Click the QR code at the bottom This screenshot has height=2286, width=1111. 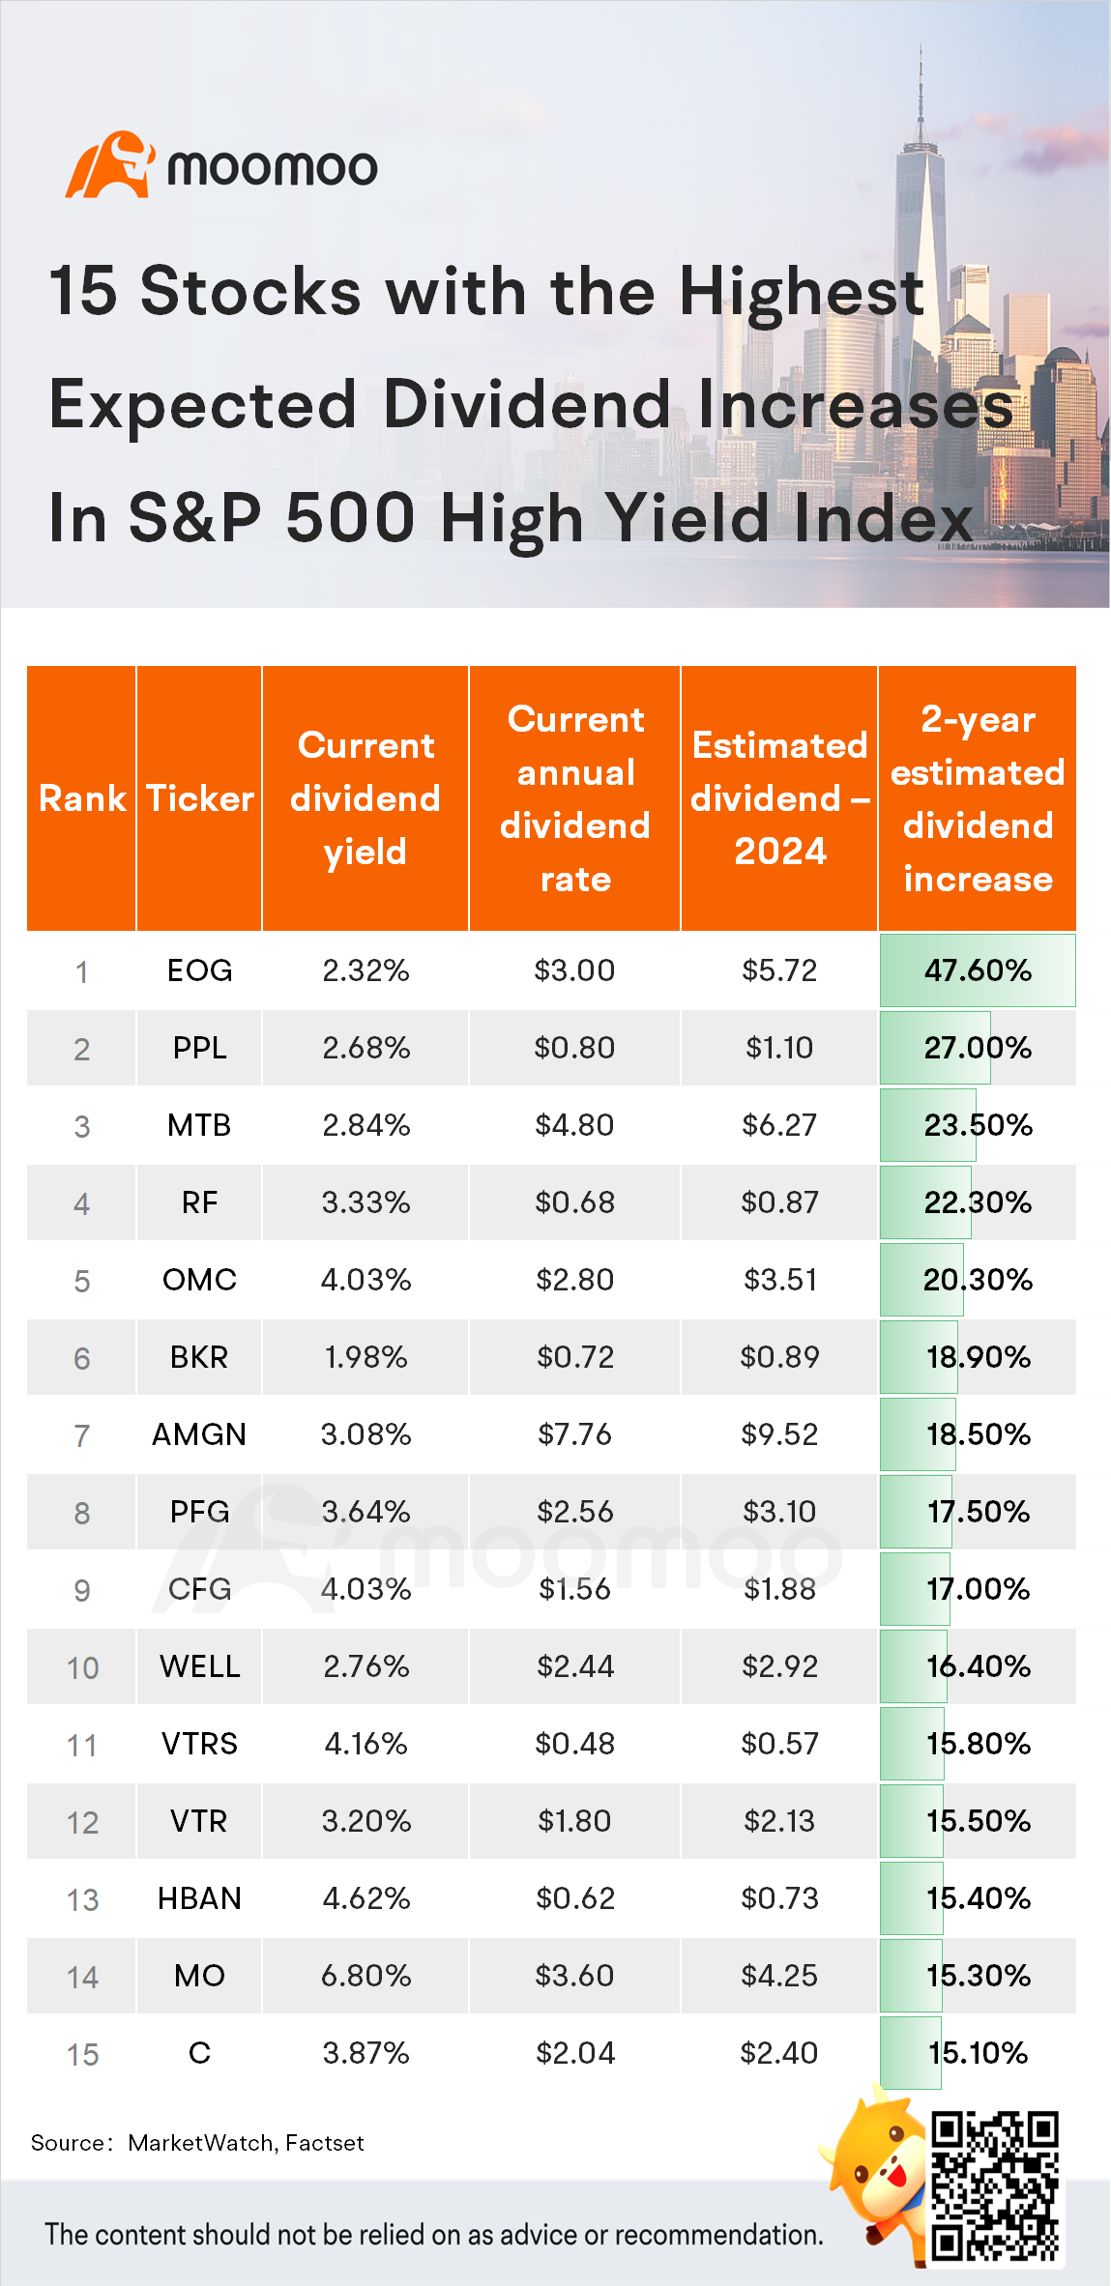[x=995, y=2186]
